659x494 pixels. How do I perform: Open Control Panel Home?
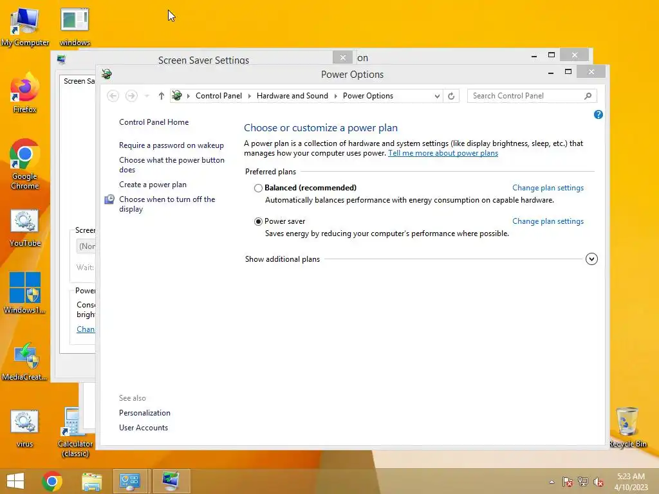[x=154, y=122]
